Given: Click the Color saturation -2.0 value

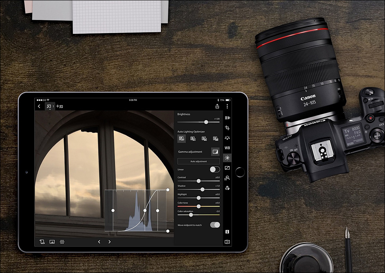Looking at the screenshot, I should point(217,211).
